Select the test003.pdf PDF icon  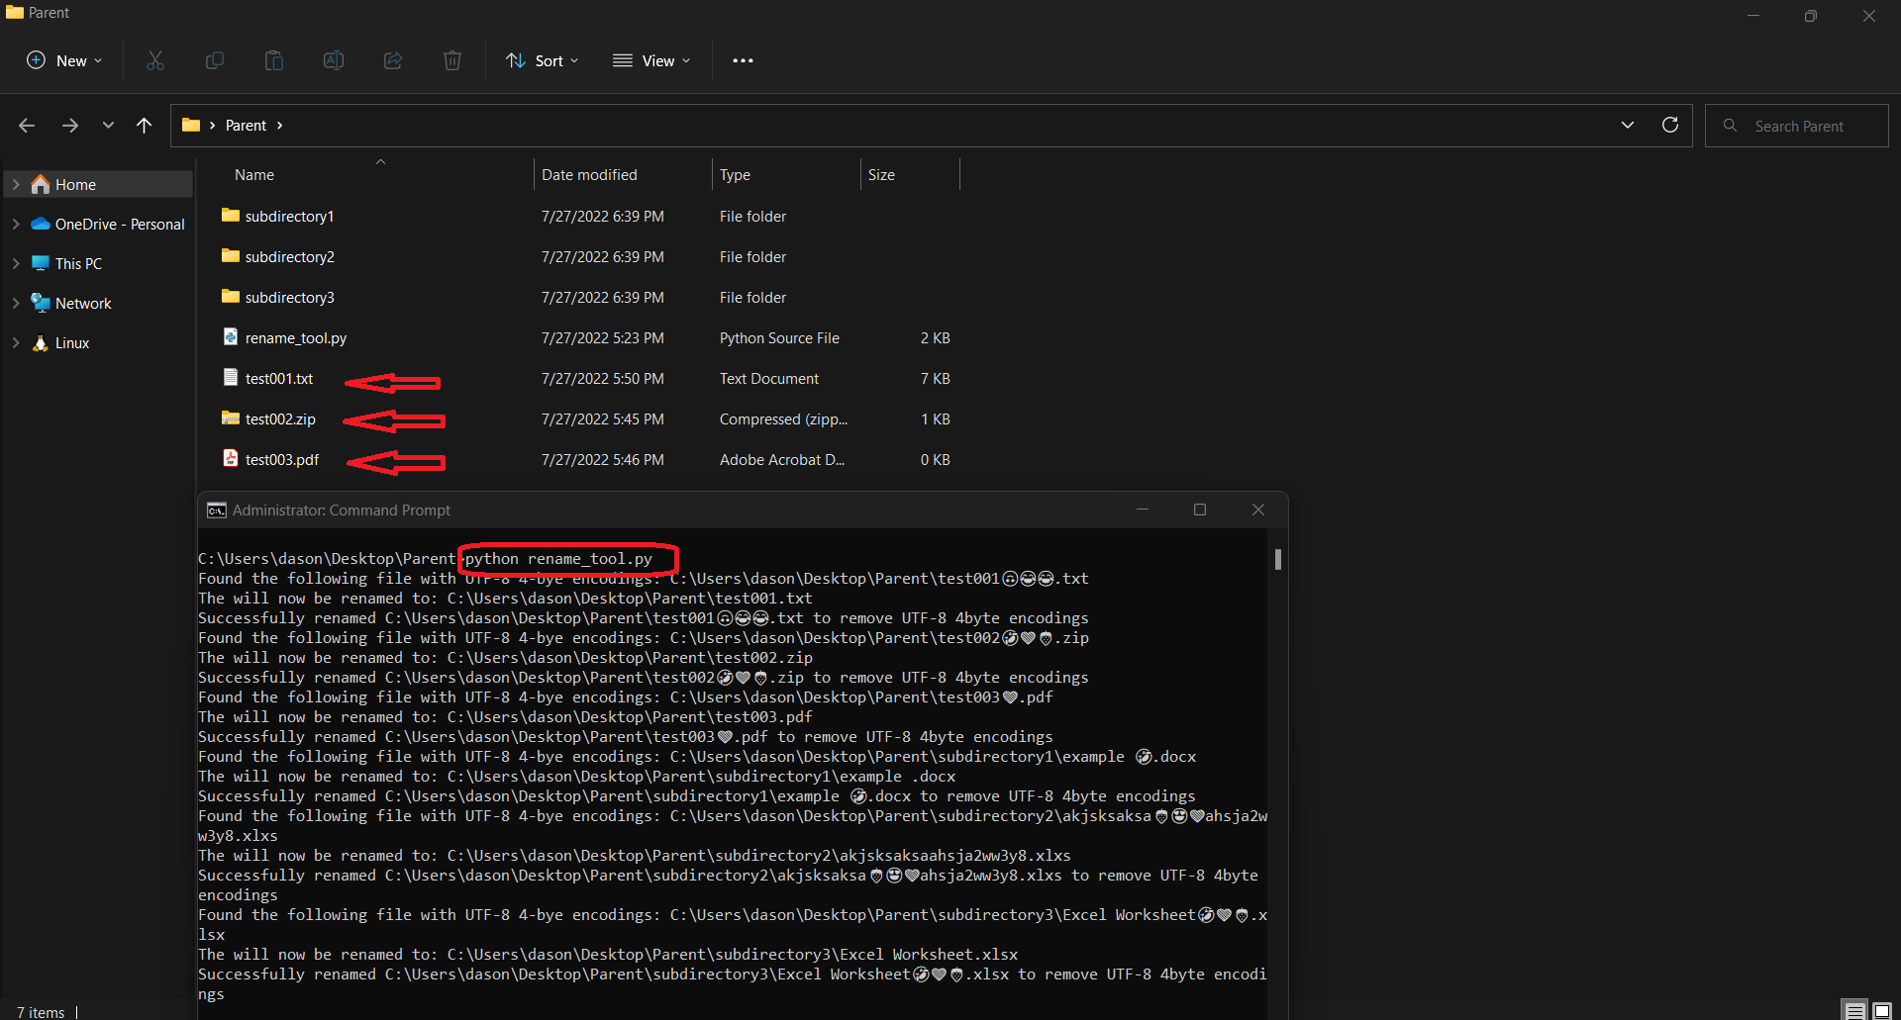point(231,458)
